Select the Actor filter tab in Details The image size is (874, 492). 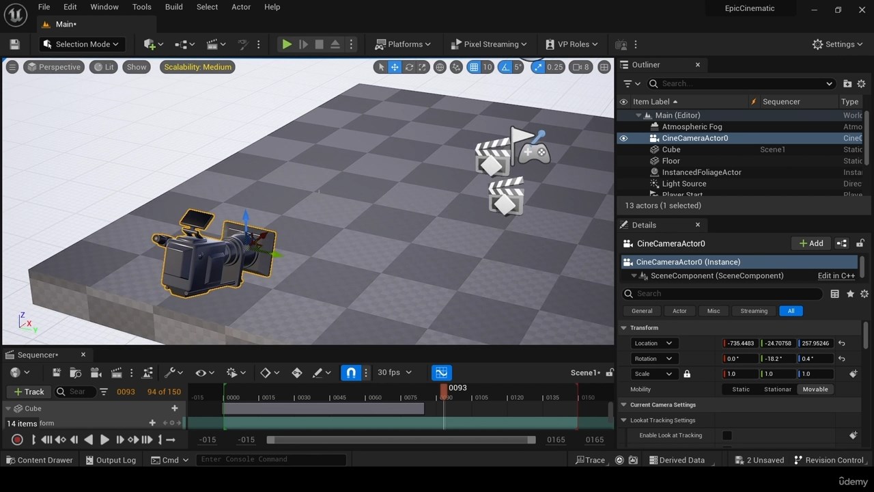[679, 311]
